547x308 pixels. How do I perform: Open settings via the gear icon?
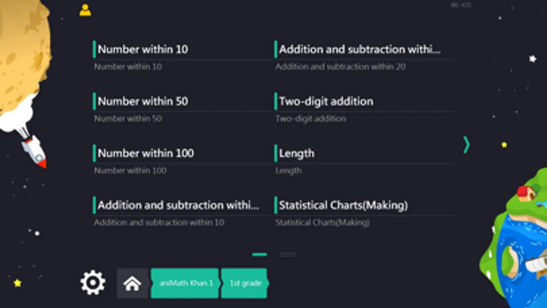(x=93, y=283)
